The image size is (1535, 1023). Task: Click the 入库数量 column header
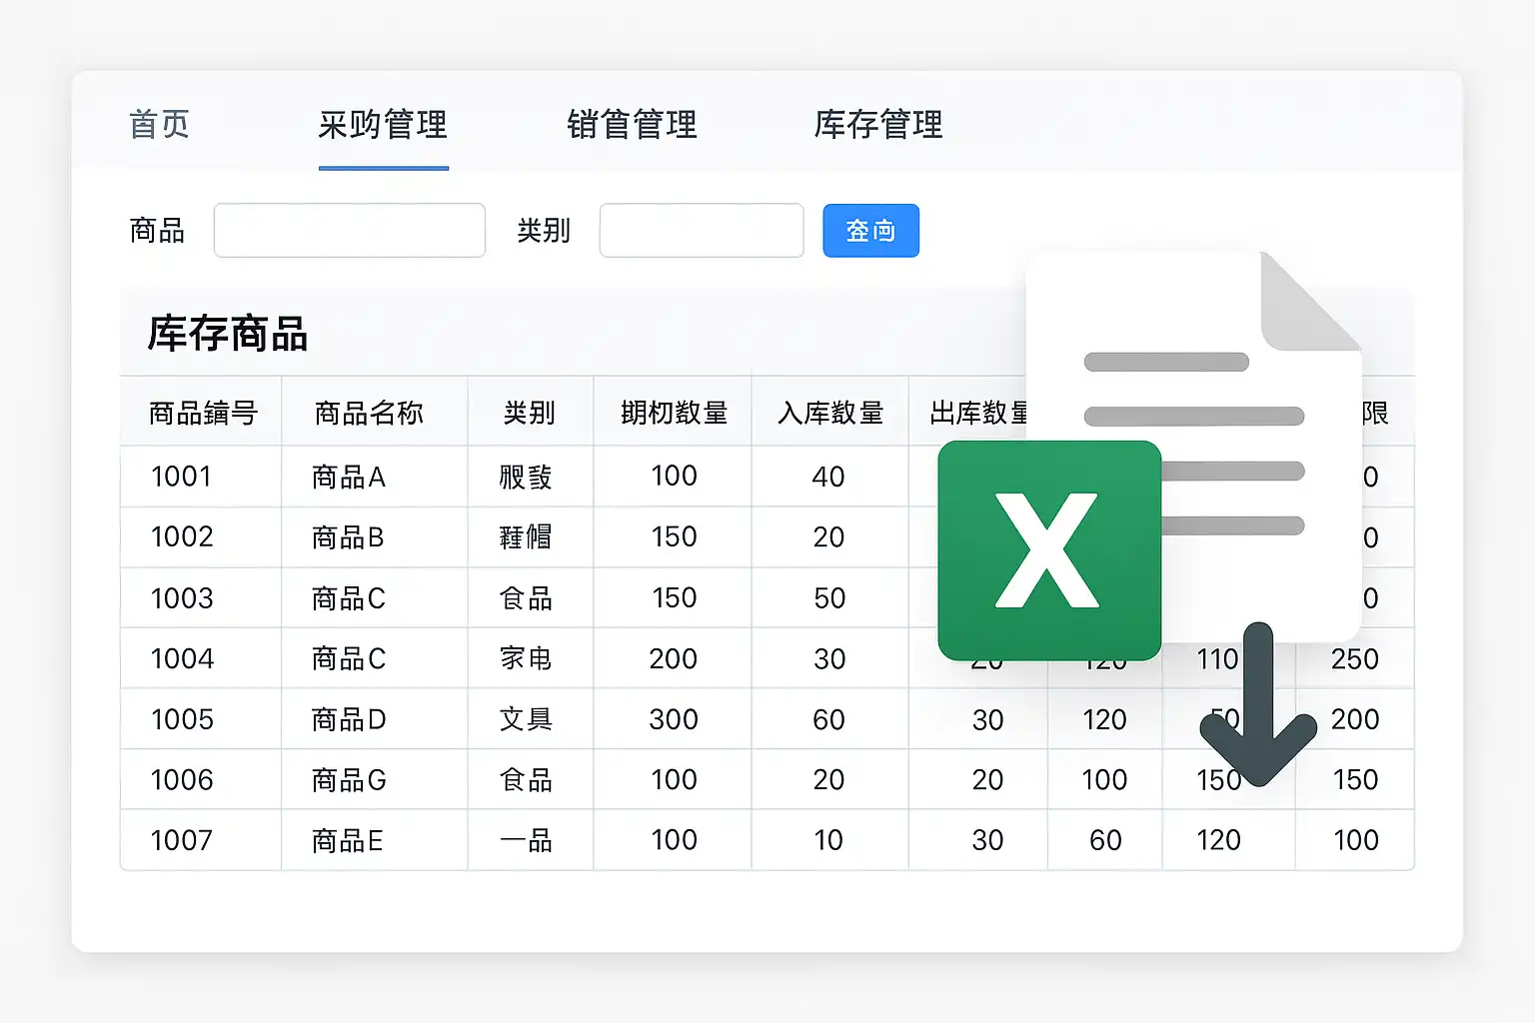830,413
